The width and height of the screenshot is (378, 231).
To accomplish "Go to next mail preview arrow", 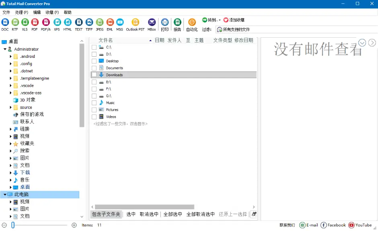I will 372,43.
